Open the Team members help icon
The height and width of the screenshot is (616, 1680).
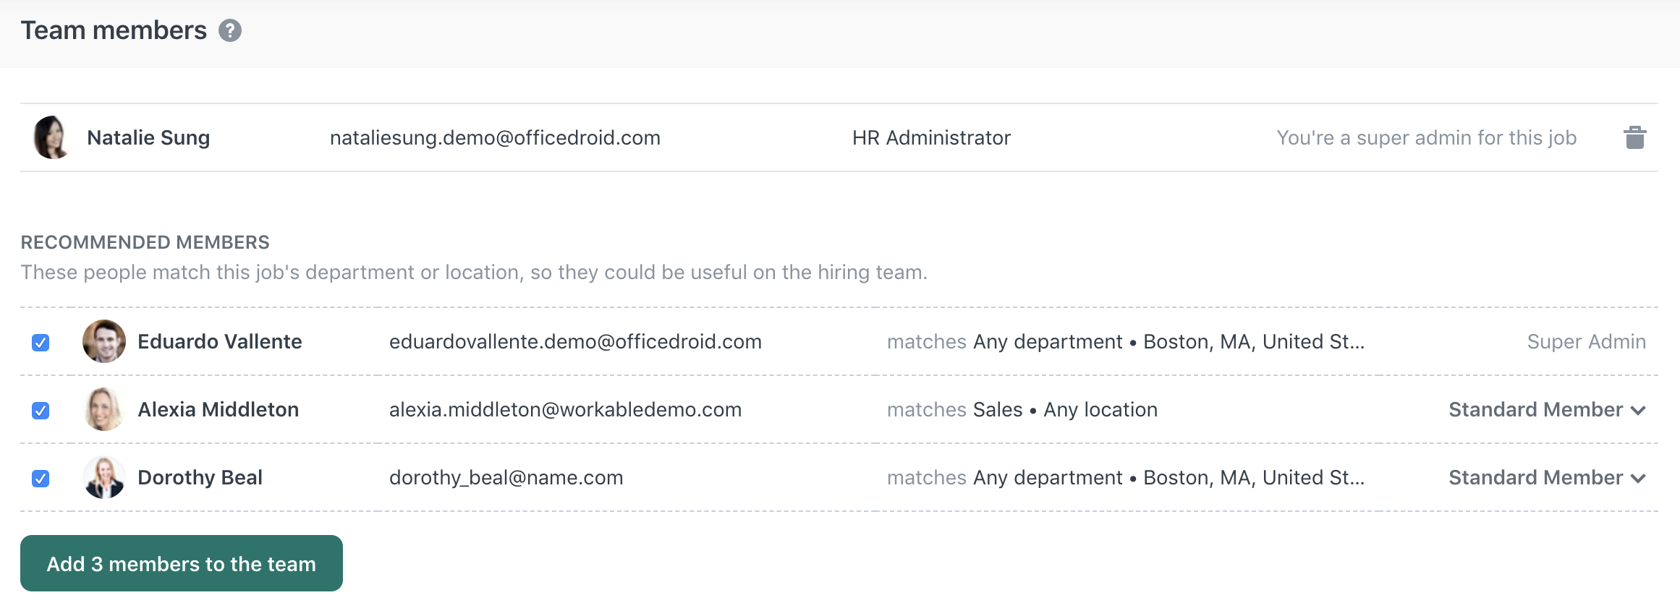230,30
